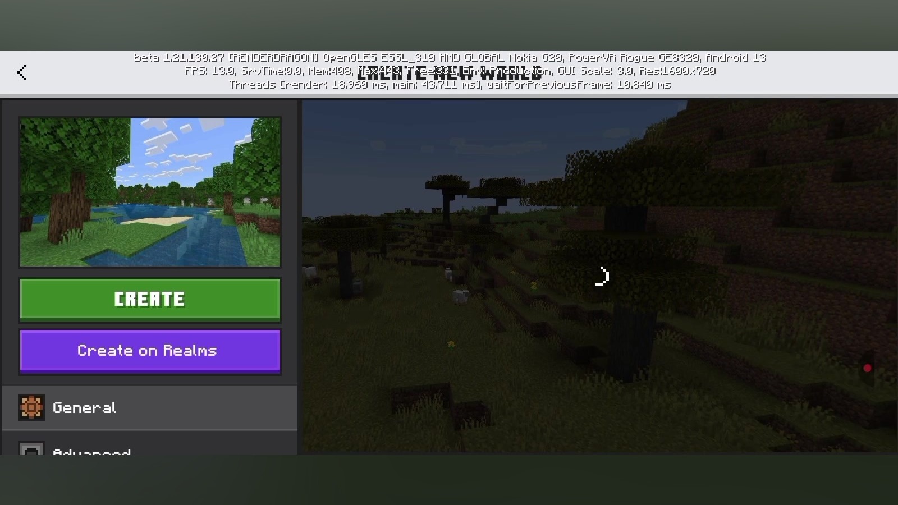This screenshot has width=898, height=505.
Task: Click the loading spinner in settings panel
Action: coord(601,277)
